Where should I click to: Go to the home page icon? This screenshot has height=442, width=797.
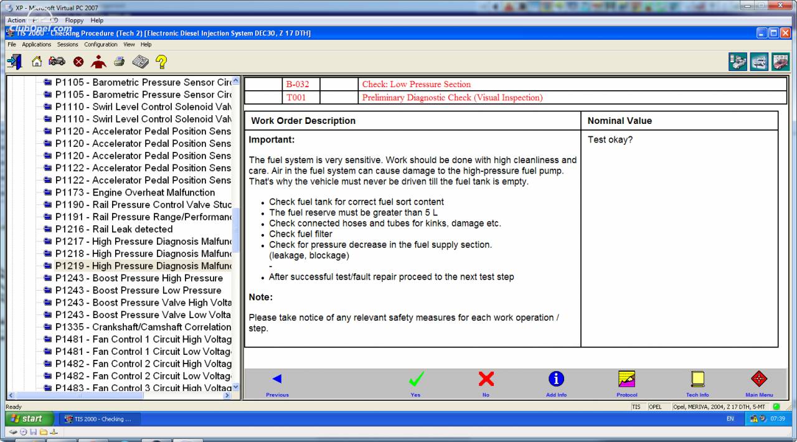tap(37, 62)
